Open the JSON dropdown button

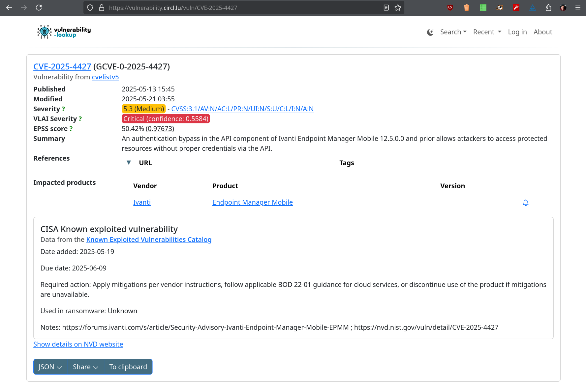tap(50, 367)
